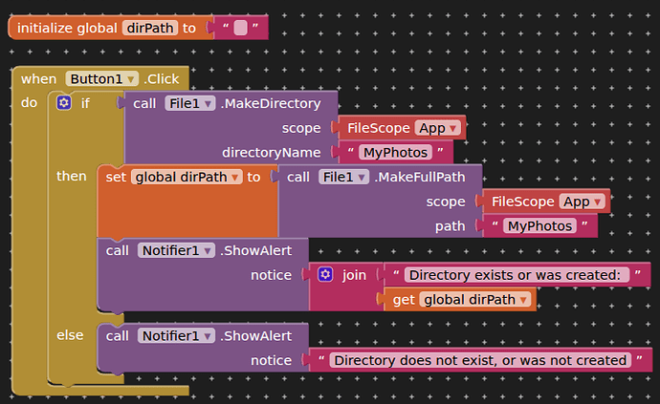
Task: Open Notifier1 dropdown in the else-branch ShowAlert
Action: click(x=207, y=336)
